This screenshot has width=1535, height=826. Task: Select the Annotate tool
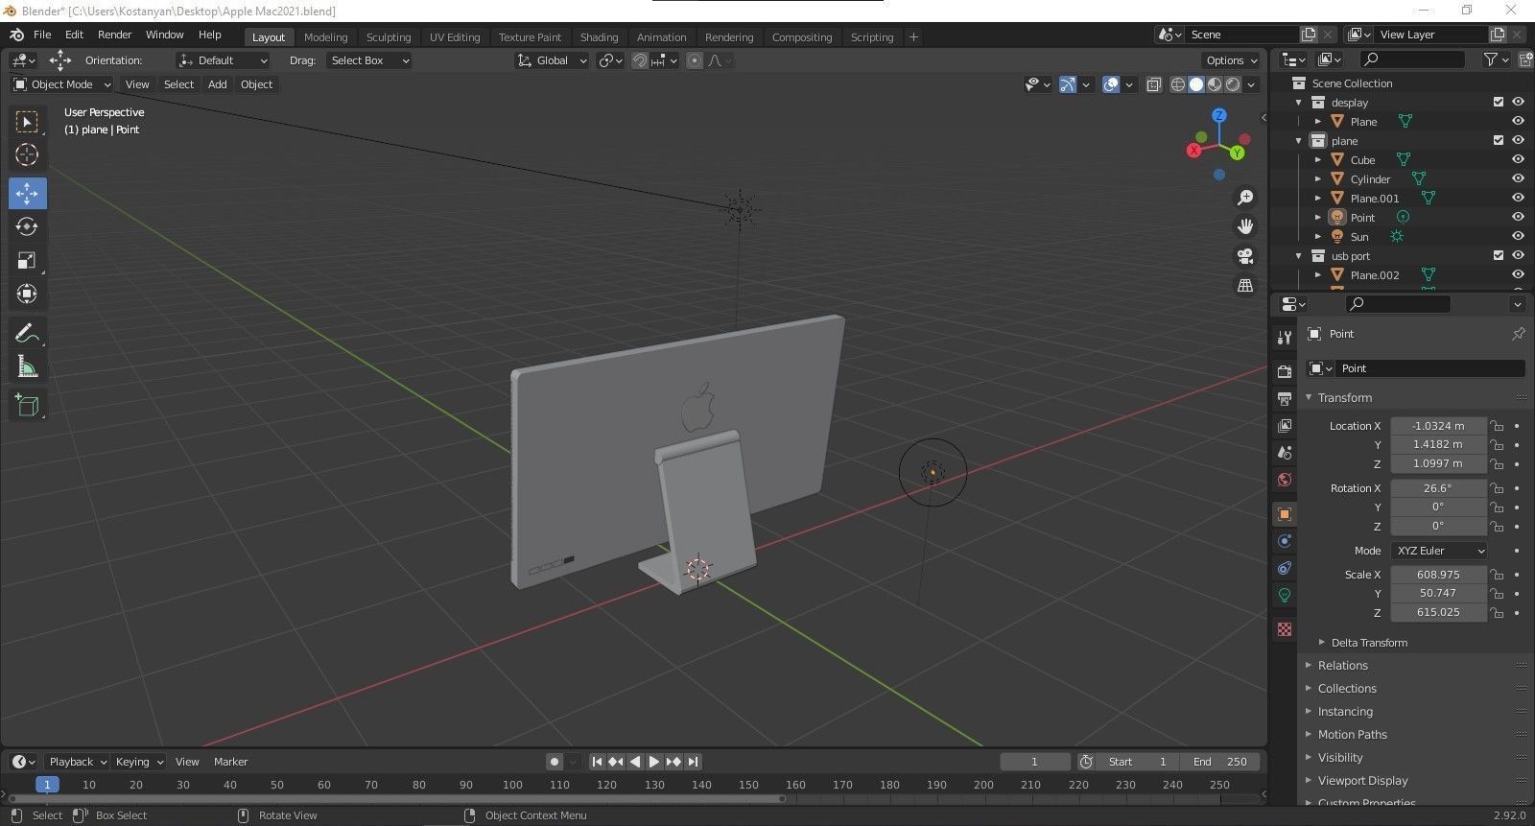(27, 333)
